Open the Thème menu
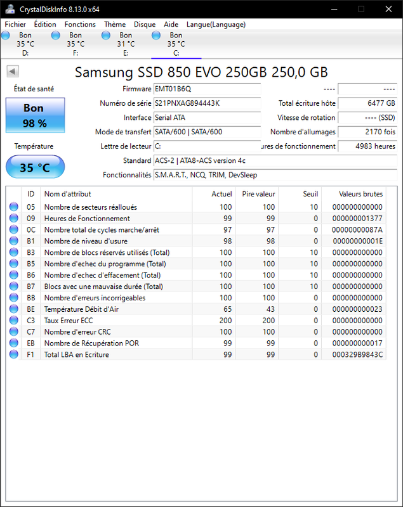Screen dimensions: 403x507 pos(115,24)
